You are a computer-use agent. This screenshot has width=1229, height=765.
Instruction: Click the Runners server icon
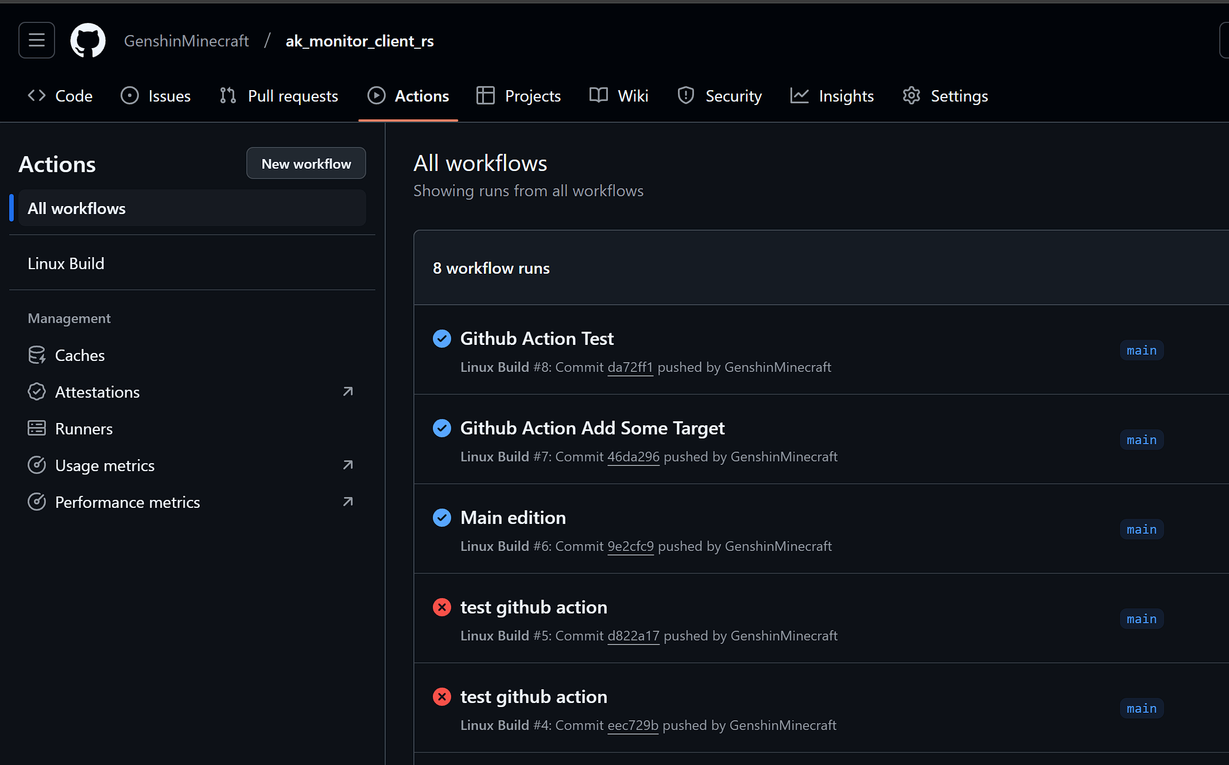[x=37, y=428]
